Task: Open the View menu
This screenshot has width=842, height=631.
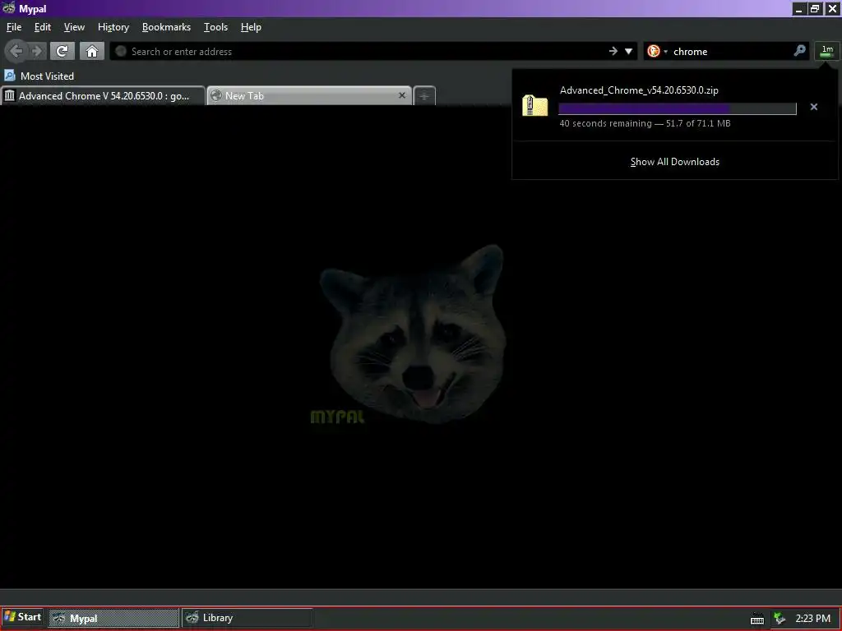Action: (74, 27)
